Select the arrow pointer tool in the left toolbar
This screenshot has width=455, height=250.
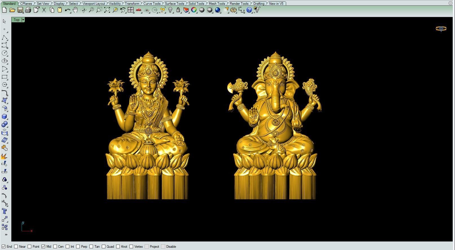pos(5,21)
